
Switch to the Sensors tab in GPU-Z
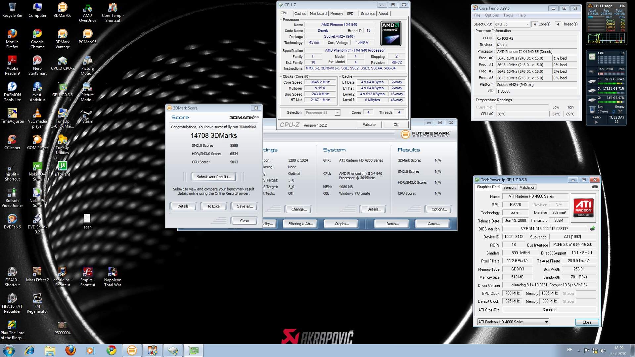(x=509, y=187)
